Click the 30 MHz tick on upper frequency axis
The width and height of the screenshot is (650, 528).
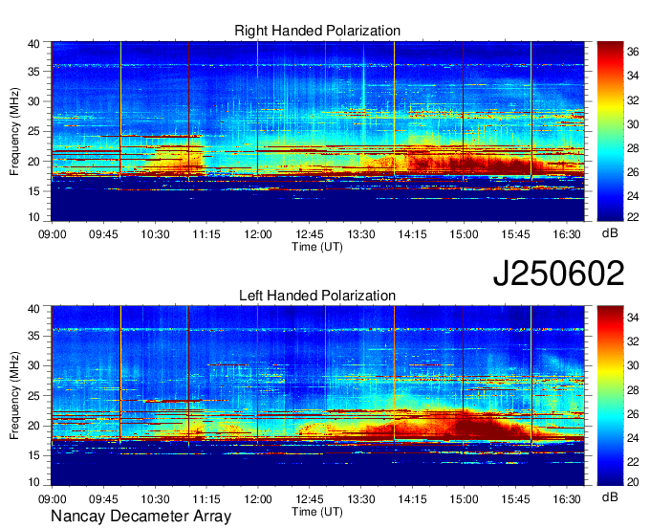[x=33, y=101]
